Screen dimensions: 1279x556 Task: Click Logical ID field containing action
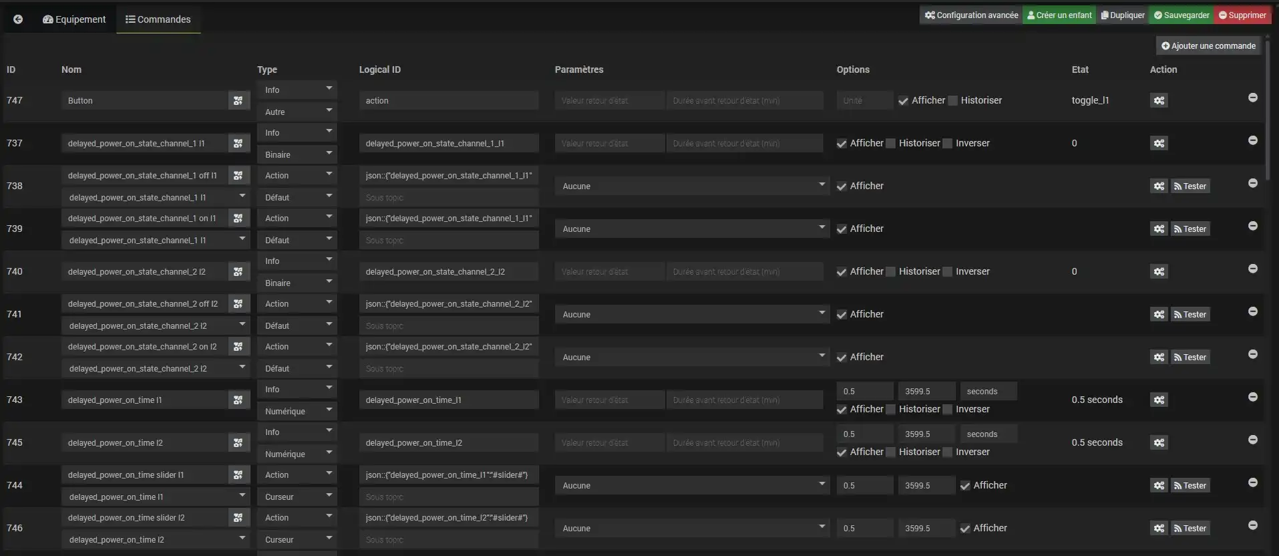tap(448, 100)
